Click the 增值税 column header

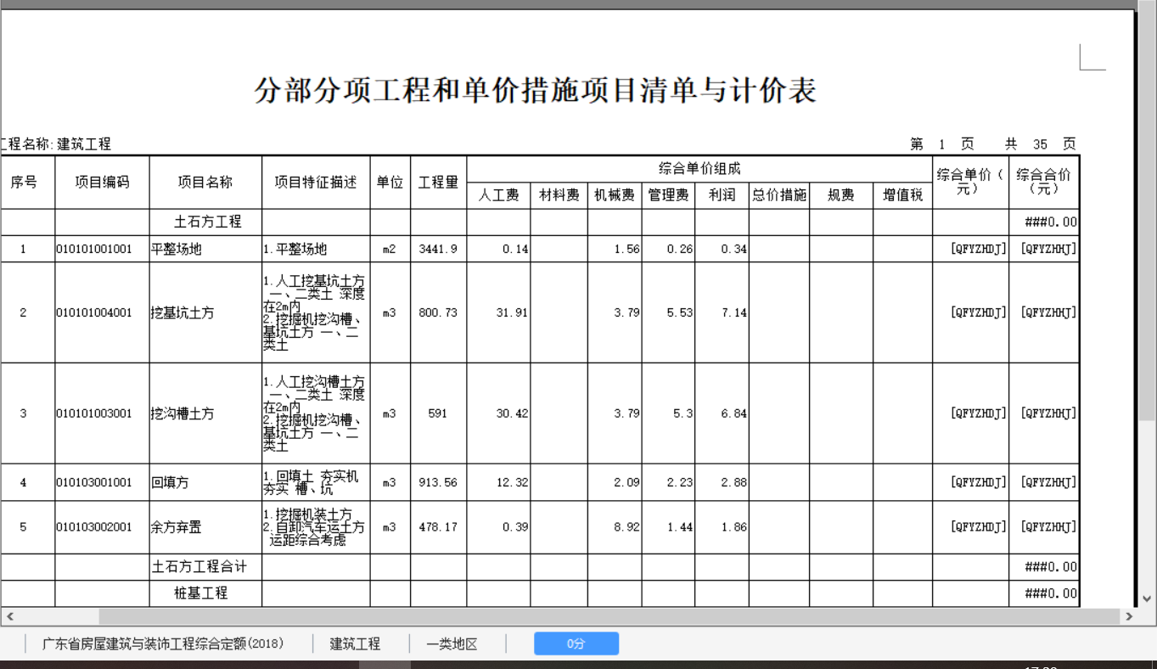(x=902, y=195)
